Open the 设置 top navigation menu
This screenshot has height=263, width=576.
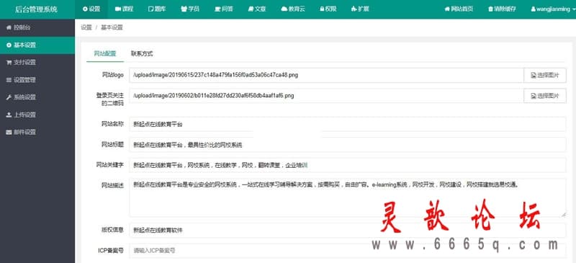pyautogui.click(x=91, y=9)
